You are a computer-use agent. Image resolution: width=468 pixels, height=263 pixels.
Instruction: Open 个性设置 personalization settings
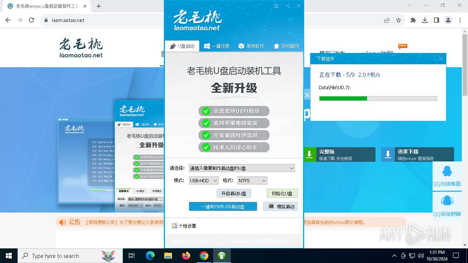click(184, 226)
